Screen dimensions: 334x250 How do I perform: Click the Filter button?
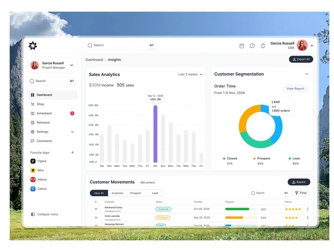click(301, 193)
